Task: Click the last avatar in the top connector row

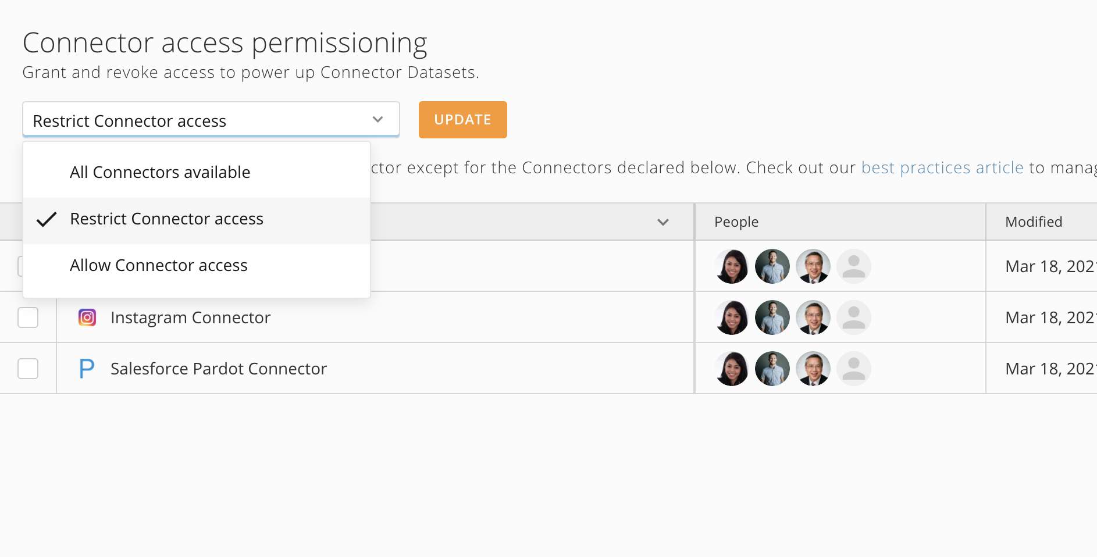Action: [x=854, y=266]
